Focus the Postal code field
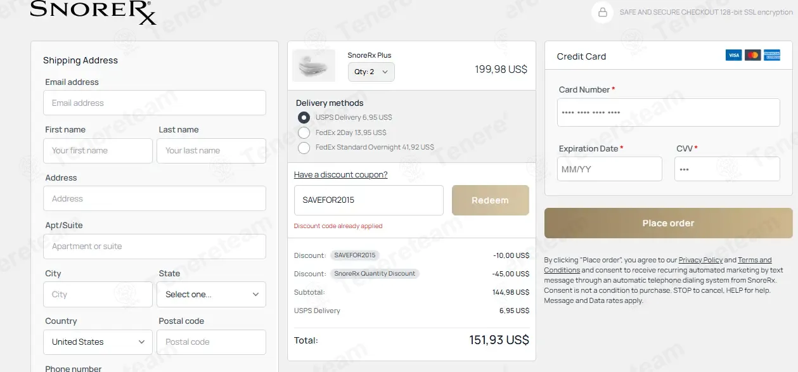The width and height of the screenshot is (798, 372). 211,342
